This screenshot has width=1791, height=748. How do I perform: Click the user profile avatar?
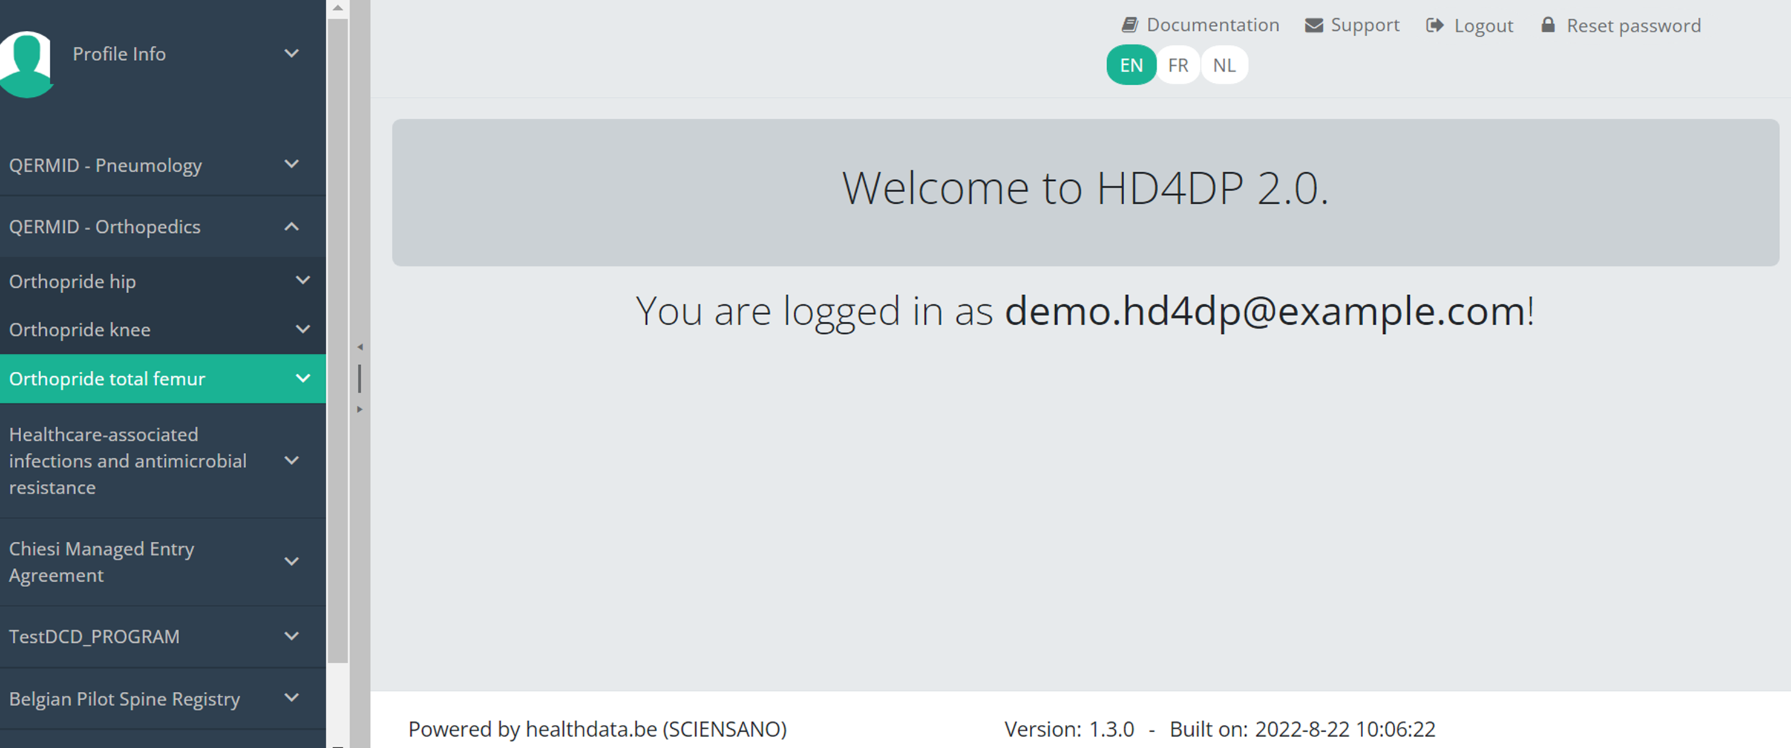27,62
